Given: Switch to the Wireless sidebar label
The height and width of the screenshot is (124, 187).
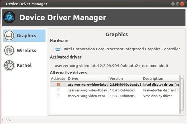Looking at the screenshot, I should tap(26, 51).
